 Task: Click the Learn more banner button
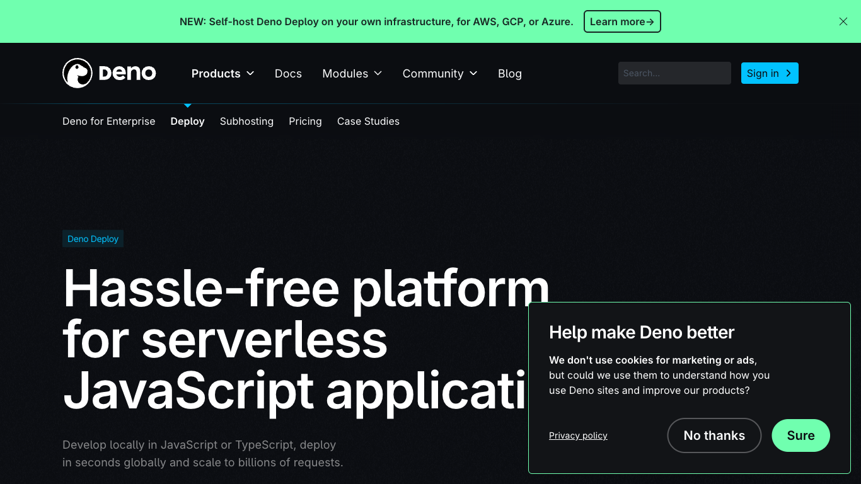[x=622, y=21]
